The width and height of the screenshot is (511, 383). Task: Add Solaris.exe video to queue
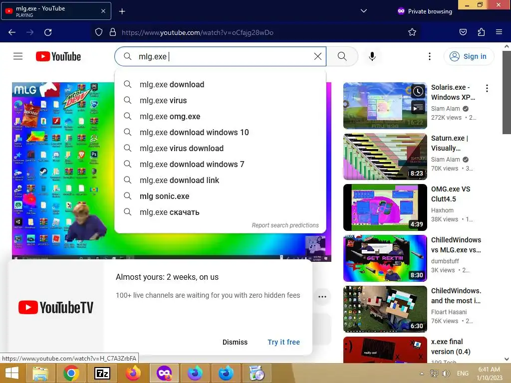tap(418, 107)
